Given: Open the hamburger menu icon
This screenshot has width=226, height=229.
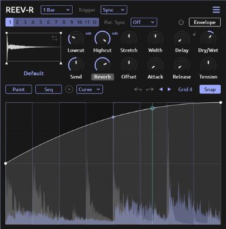Looking at the screenshot, I should point(216,9).
